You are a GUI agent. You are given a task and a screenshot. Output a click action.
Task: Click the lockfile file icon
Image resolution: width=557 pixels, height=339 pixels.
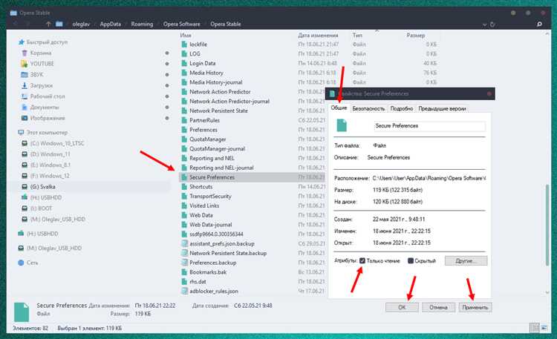(x=184, y=45)
